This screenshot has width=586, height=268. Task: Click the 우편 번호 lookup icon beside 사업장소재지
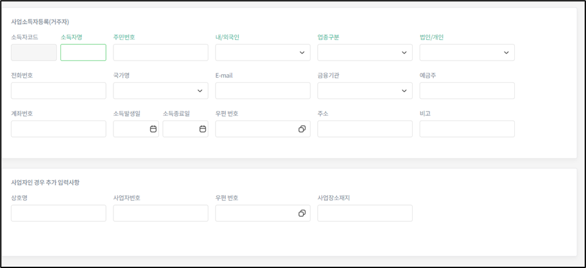302,213
